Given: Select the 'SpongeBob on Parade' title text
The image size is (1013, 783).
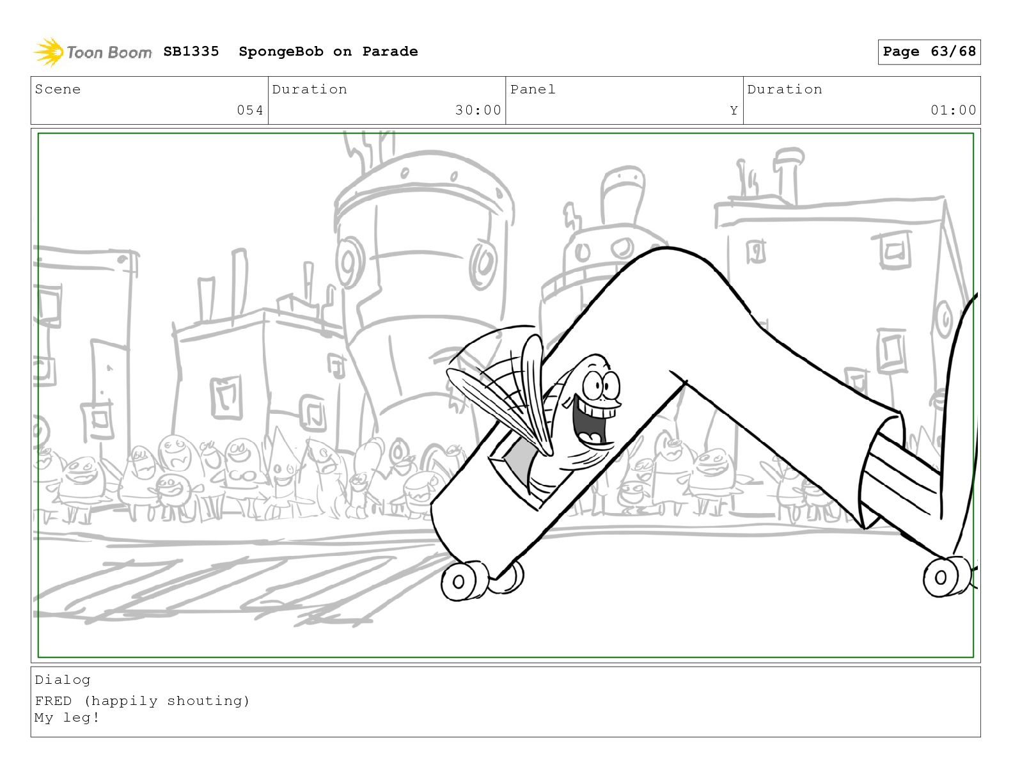Looking at the screenshot, I should tap(328, 51).
